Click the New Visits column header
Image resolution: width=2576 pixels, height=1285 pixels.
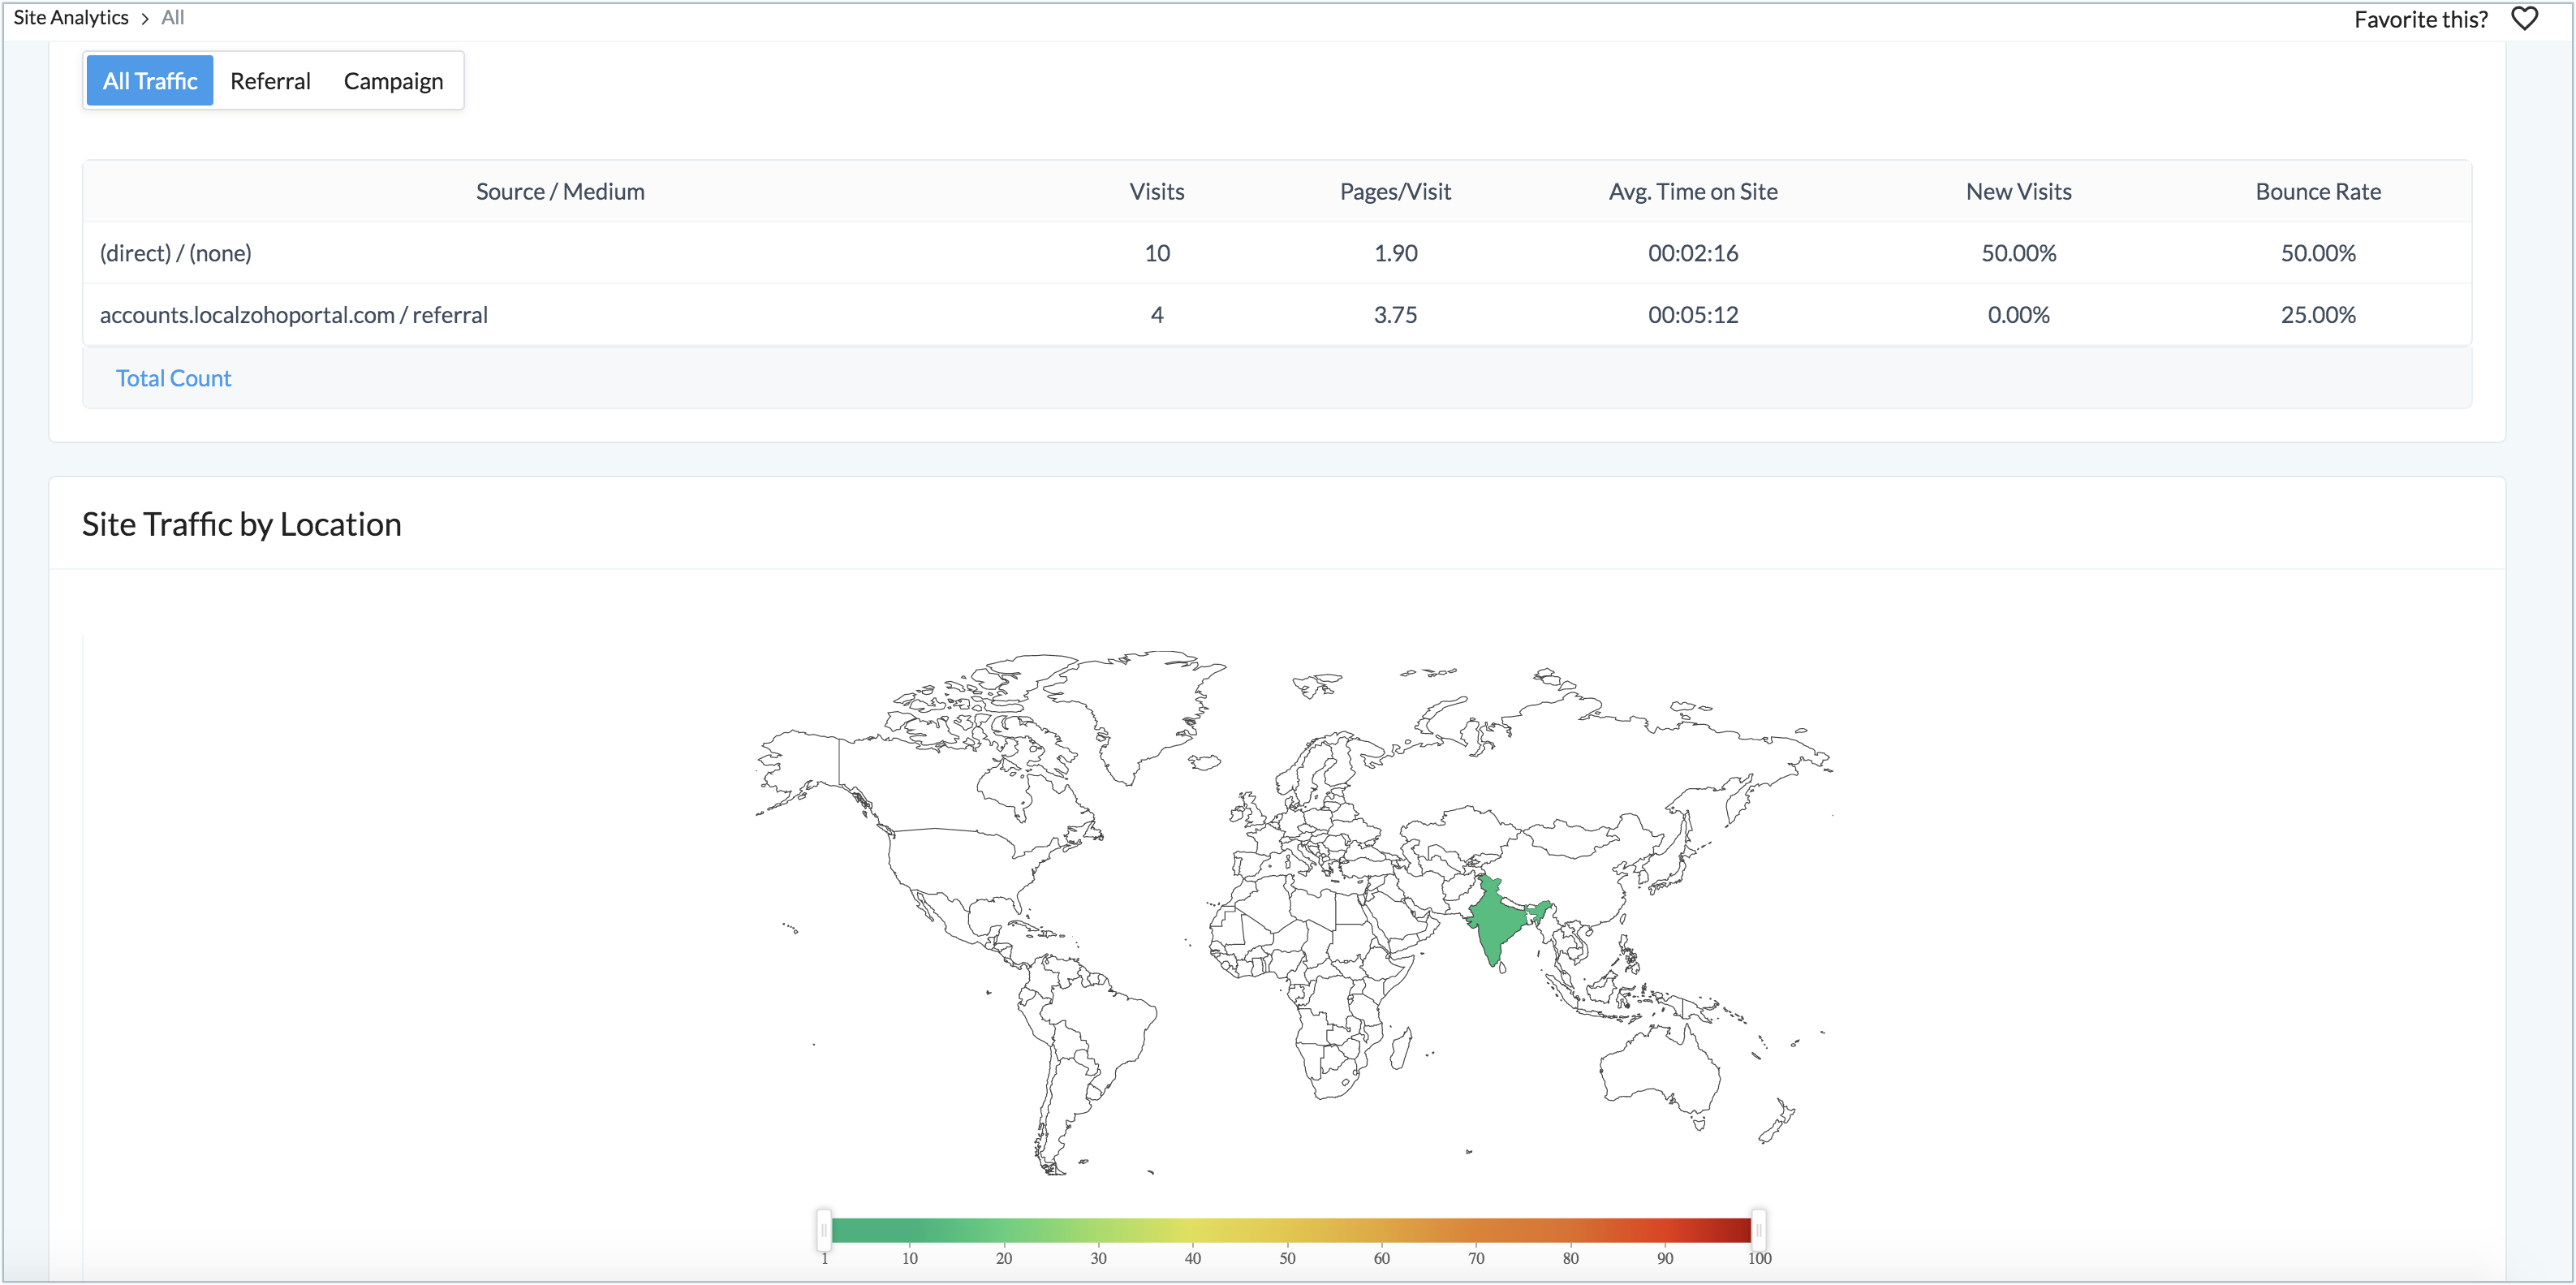point(2018,191)
